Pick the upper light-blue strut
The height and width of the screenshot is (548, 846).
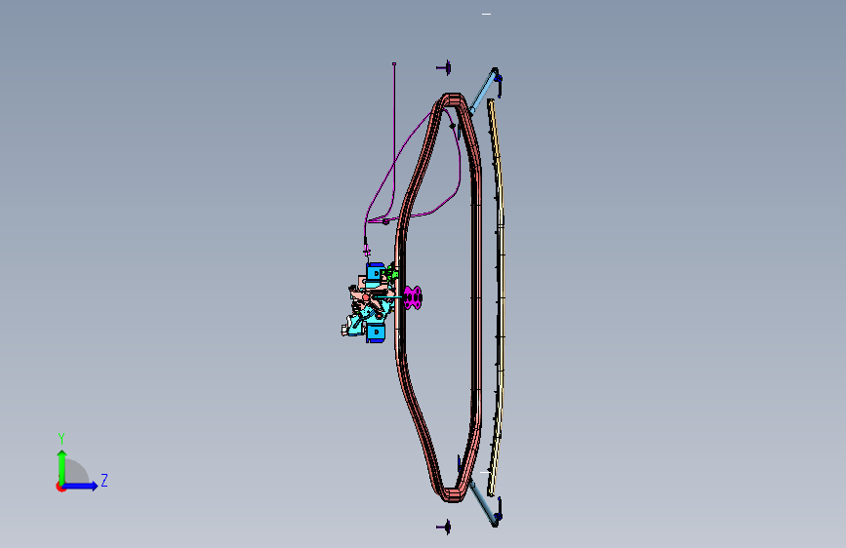coord(482,92)
